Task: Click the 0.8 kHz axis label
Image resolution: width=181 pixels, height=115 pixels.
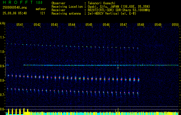Action: click(x=3, y=80)
